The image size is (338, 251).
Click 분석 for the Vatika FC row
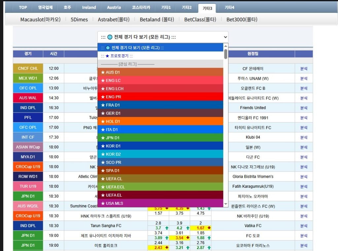click(x=303, y=226)
